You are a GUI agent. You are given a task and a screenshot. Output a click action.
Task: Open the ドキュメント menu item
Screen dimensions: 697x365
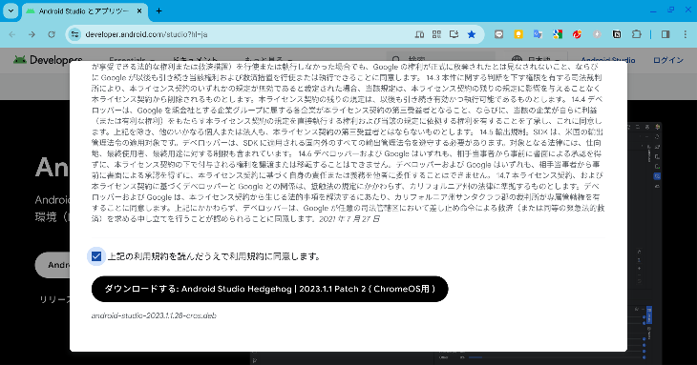coord(195,60)
